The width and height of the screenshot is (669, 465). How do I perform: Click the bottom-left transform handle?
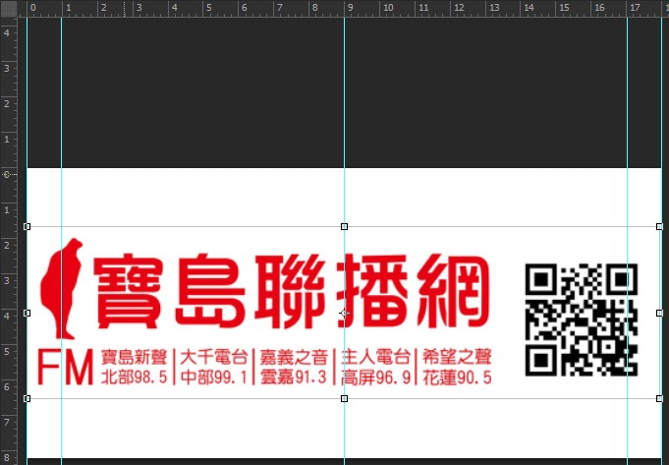[27, 398]
